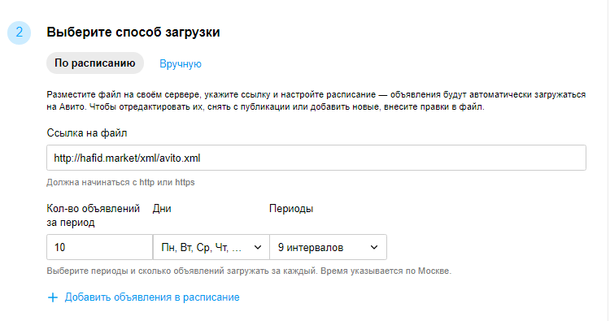Screen dimensions: 610x321
Task: Click the 'Ссылка на файл' URL input field
Action: [x=316, y=158]
